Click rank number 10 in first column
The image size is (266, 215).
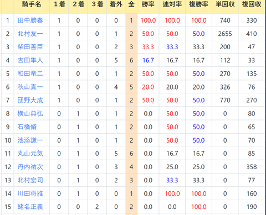tap(8, 140)
